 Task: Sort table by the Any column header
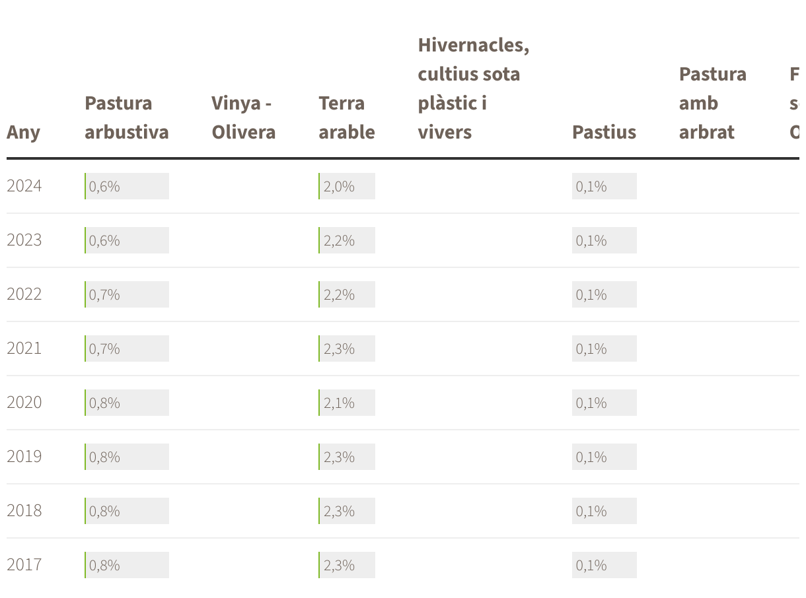pyautogui.click(x=23, y=132)
